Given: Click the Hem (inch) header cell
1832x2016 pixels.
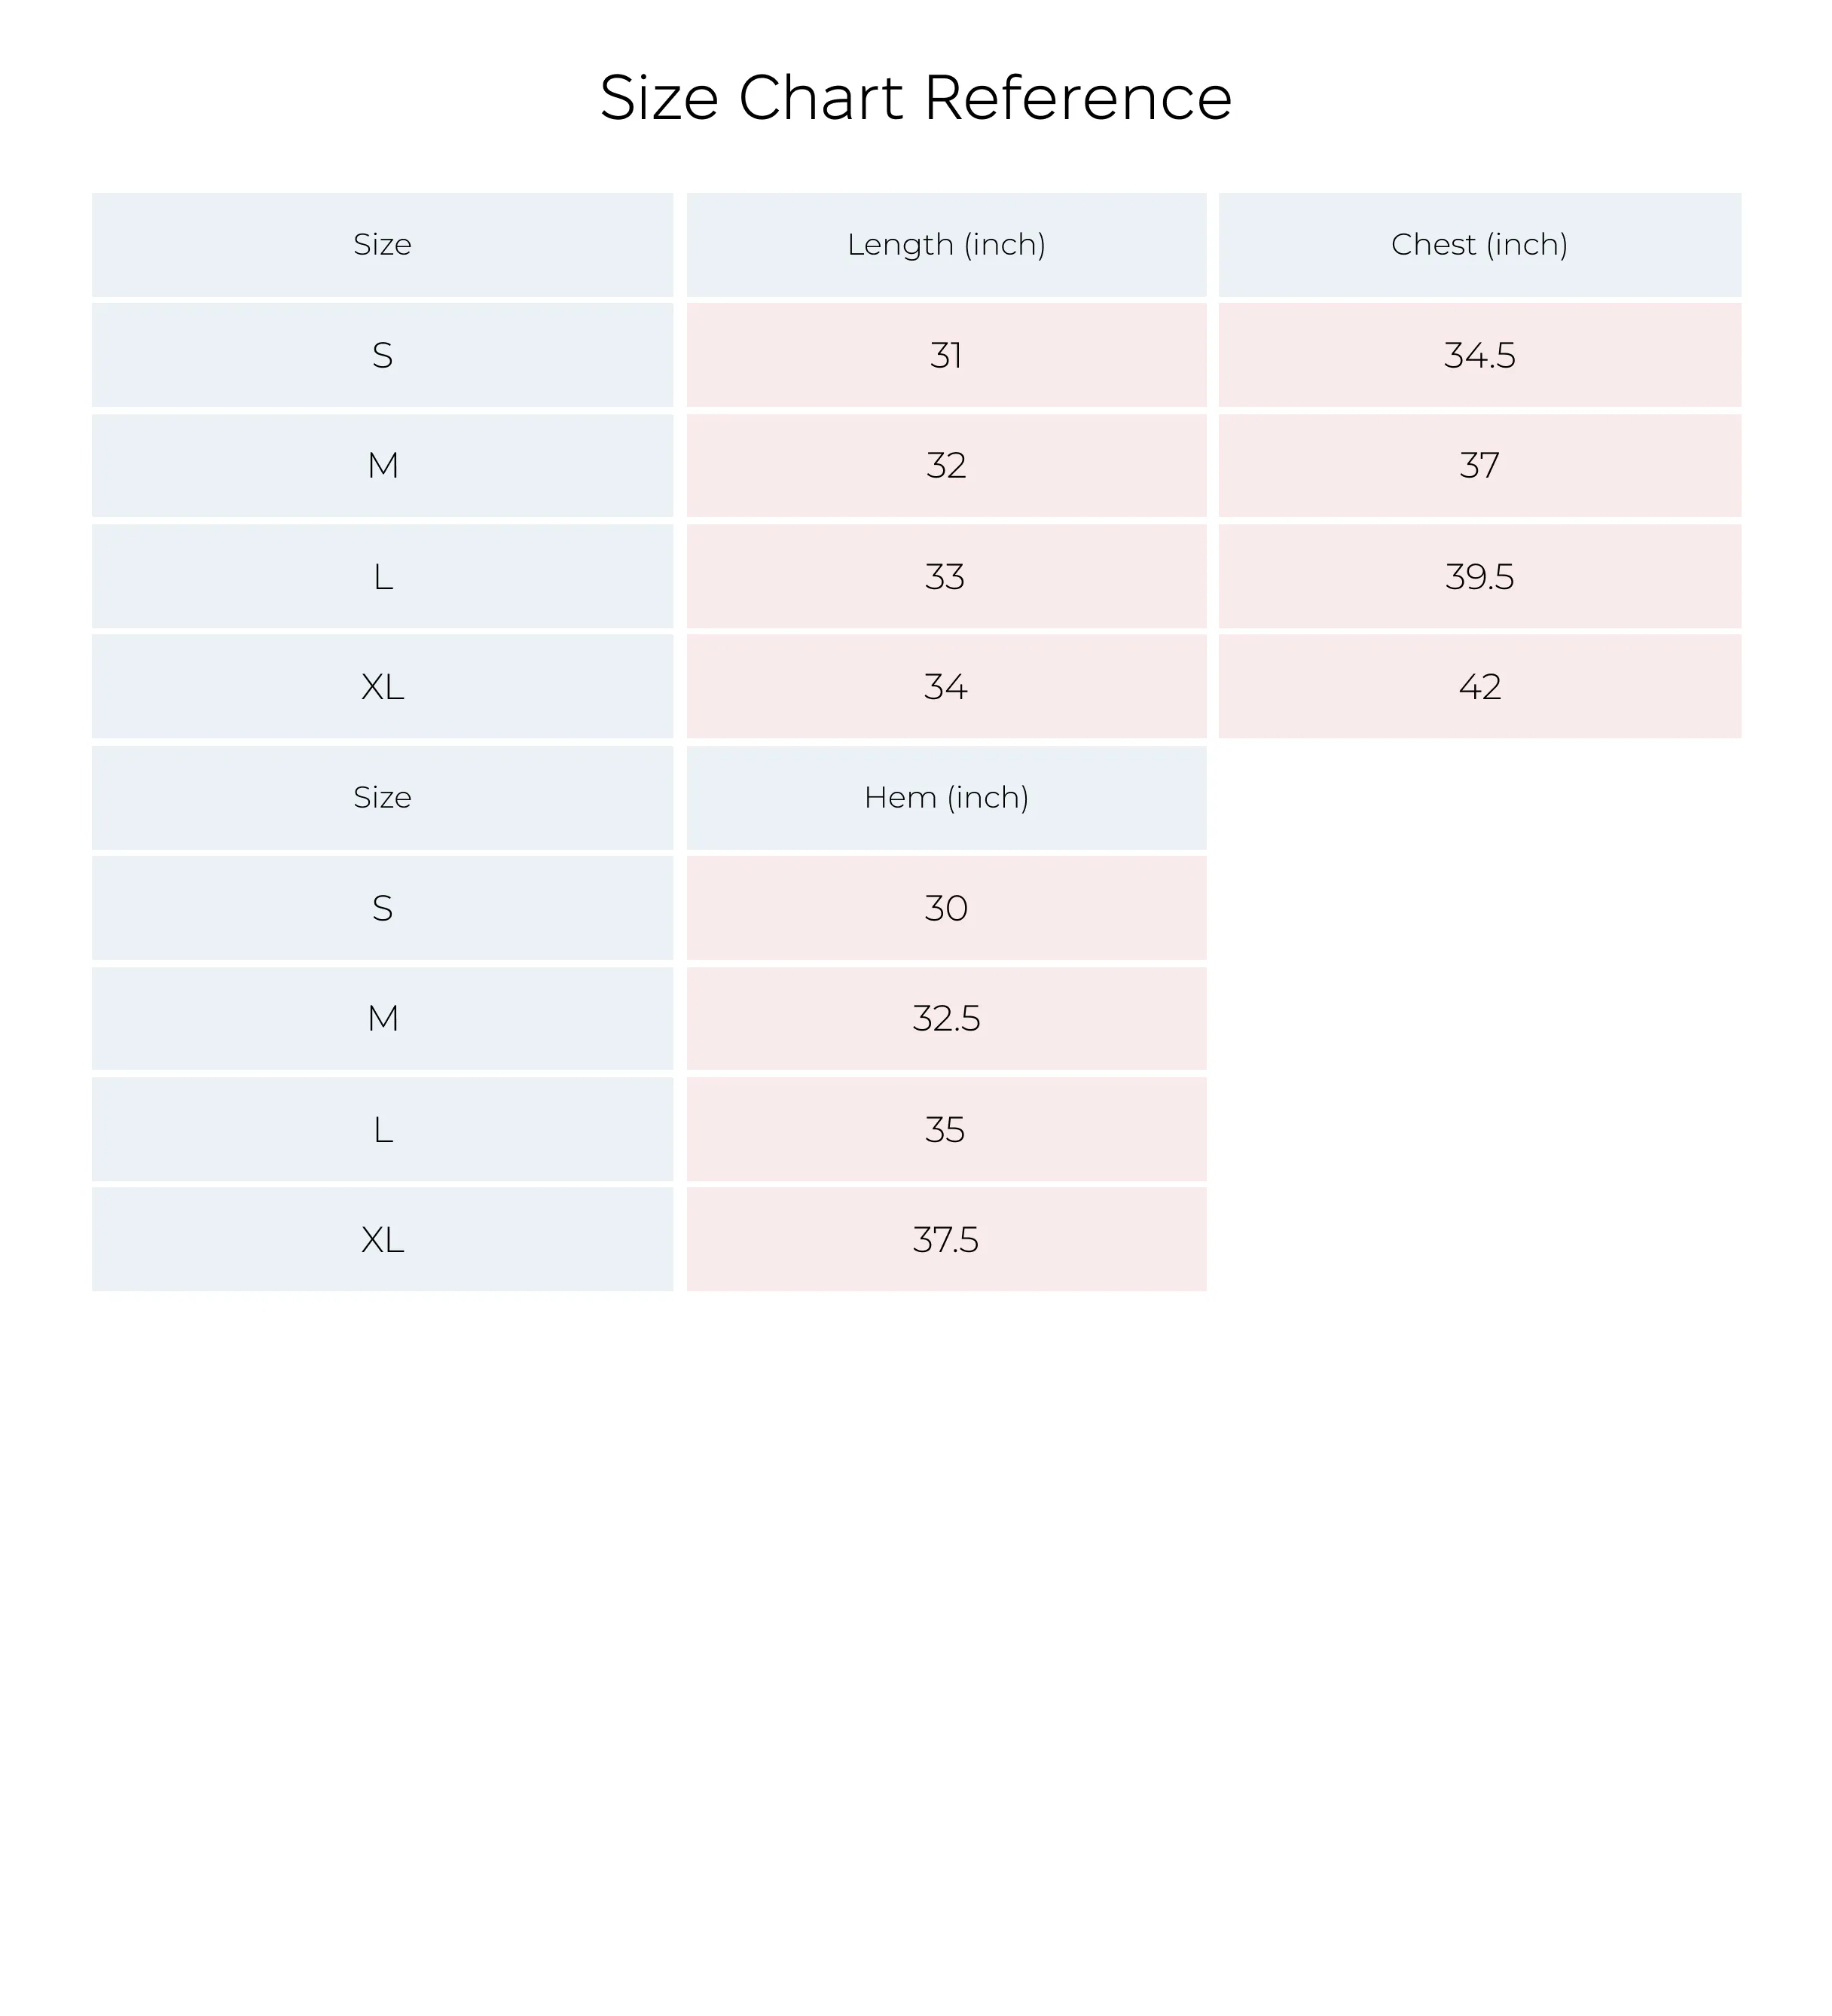Looking at the screenshot, I should [x=946, y=798].
